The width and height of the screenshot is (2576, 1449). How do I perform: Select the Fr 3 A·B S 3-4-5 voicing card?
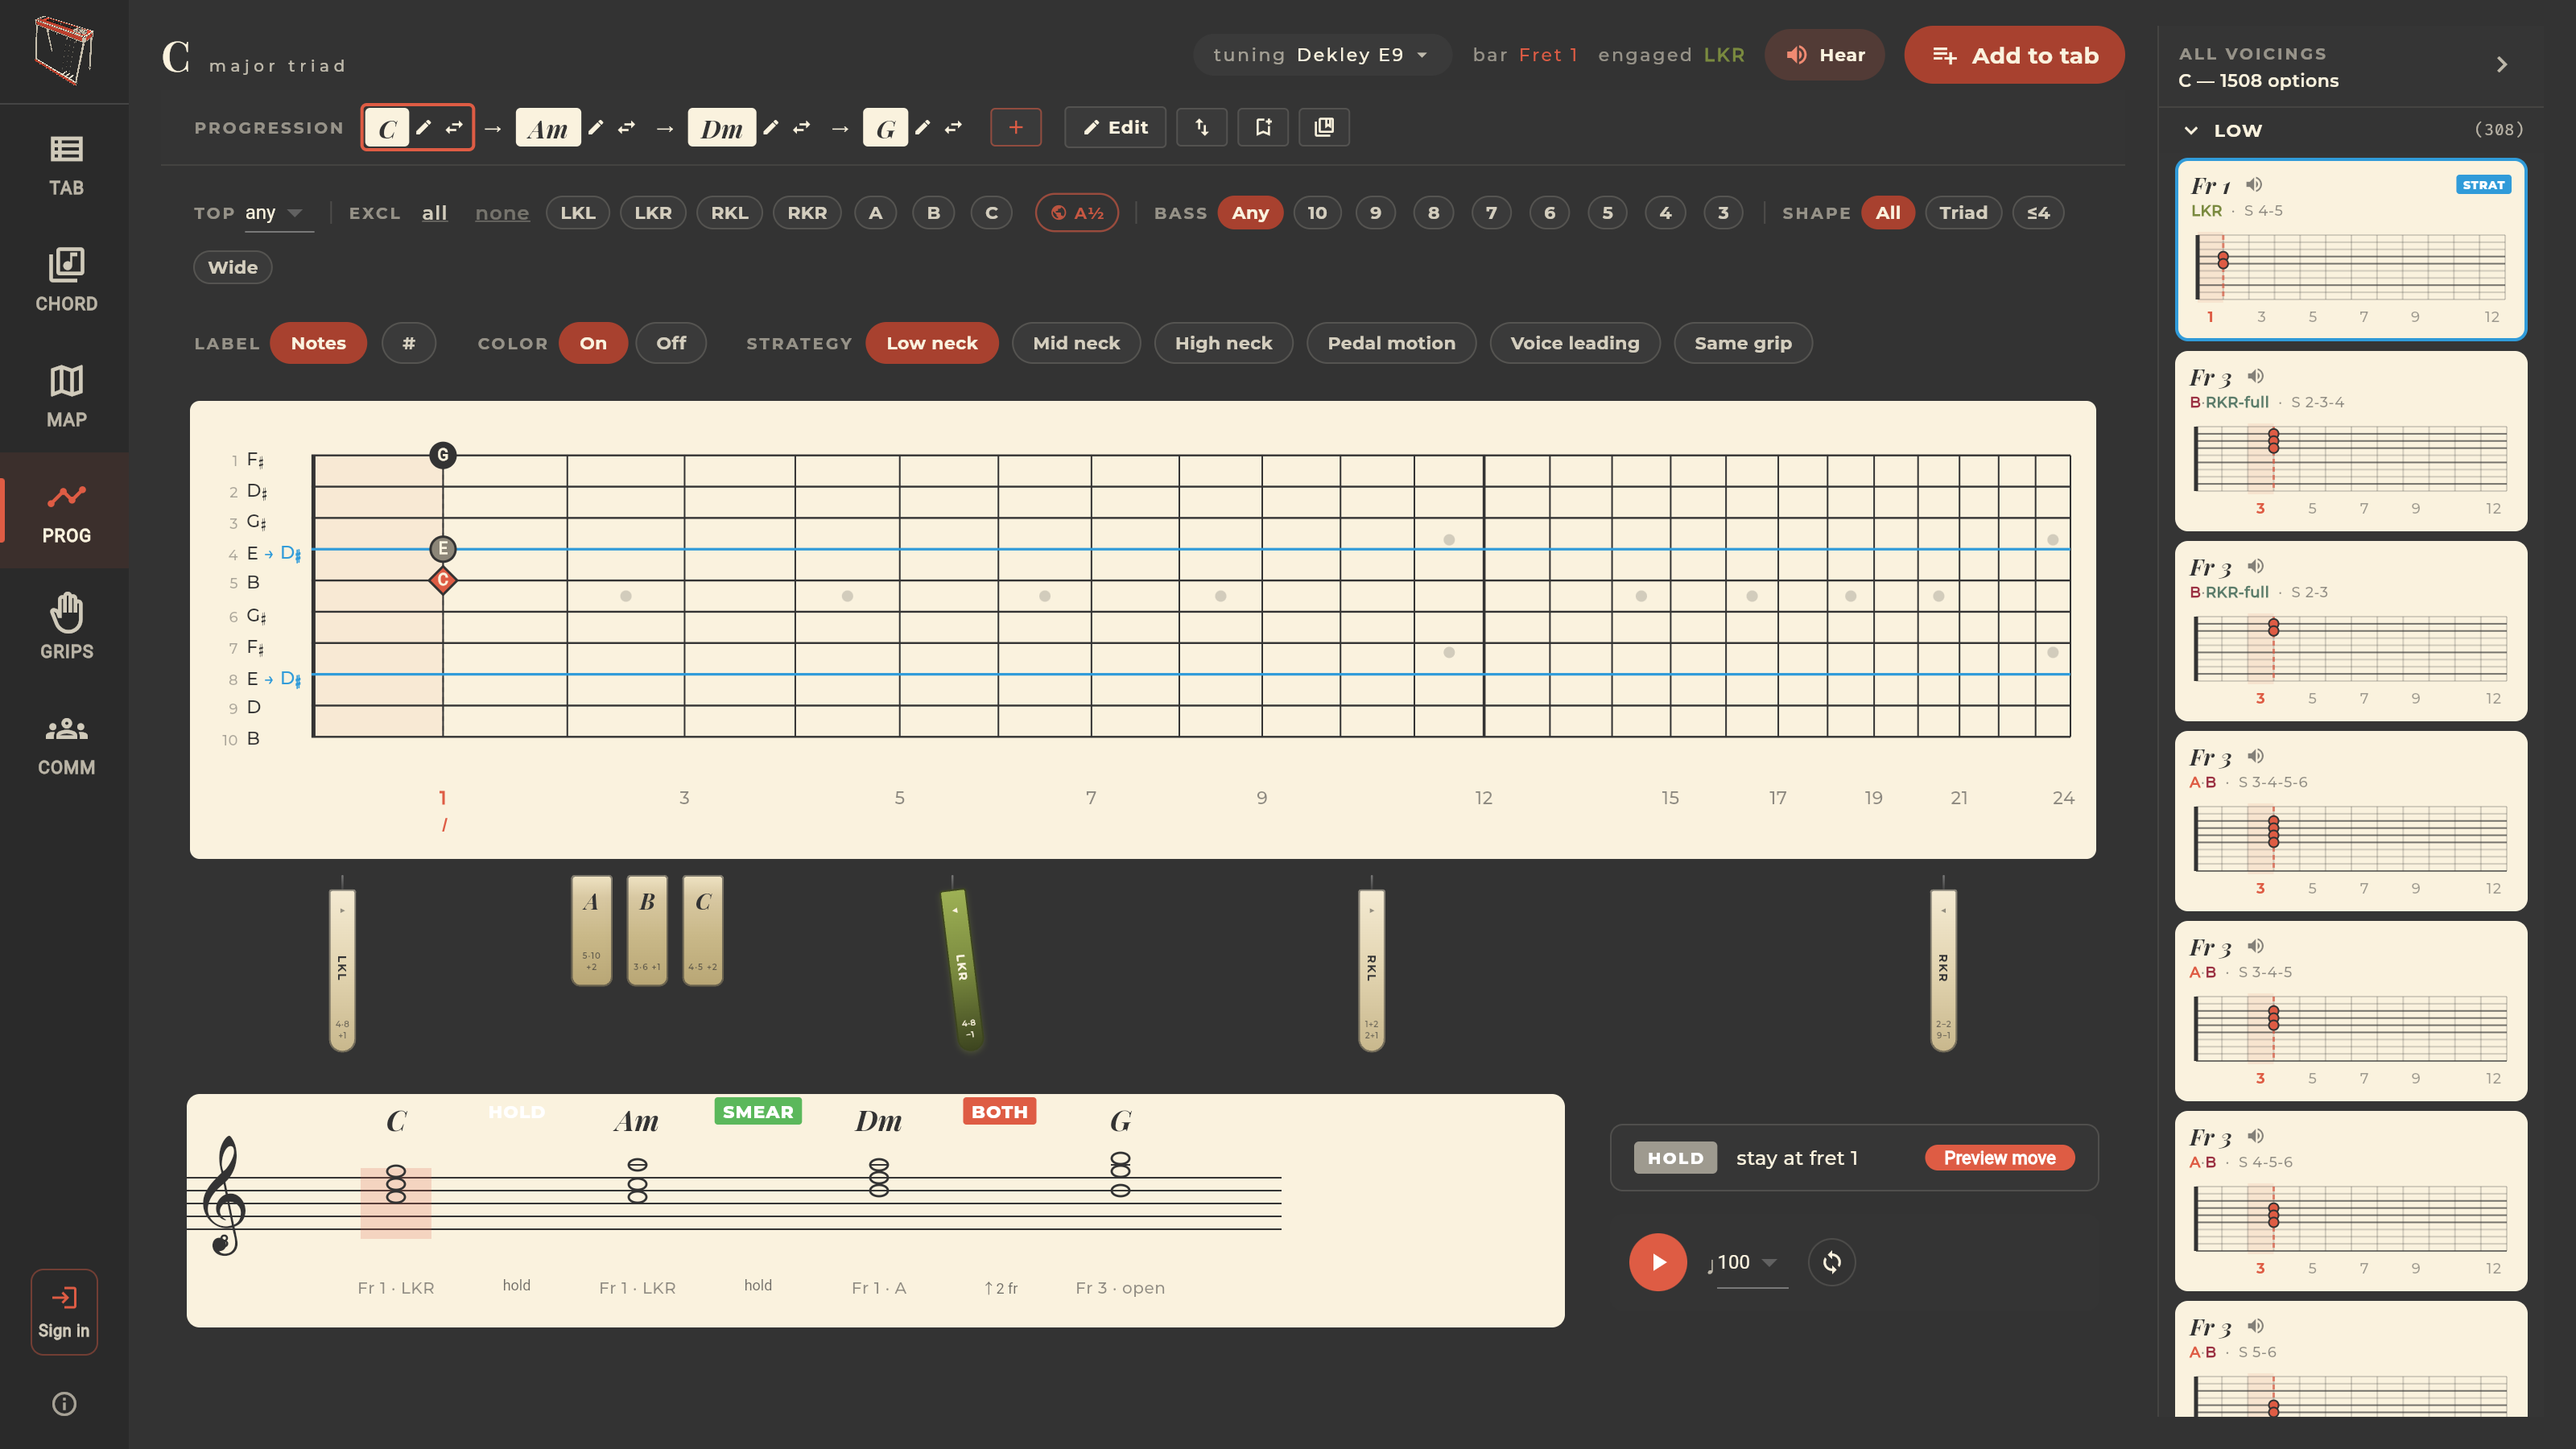click(x=2351, y=1011)
